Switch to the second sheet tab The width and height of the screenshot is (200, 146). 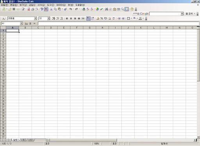click(24, 140)
